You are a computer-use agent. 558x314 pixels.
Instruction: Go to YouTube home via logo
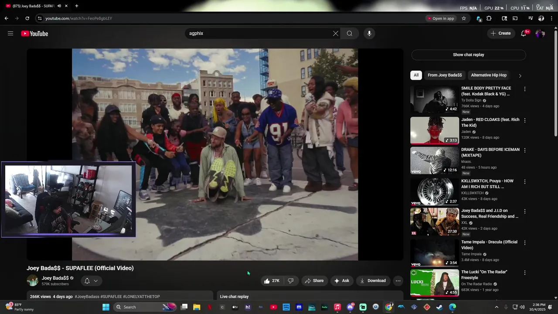point(34,34)
